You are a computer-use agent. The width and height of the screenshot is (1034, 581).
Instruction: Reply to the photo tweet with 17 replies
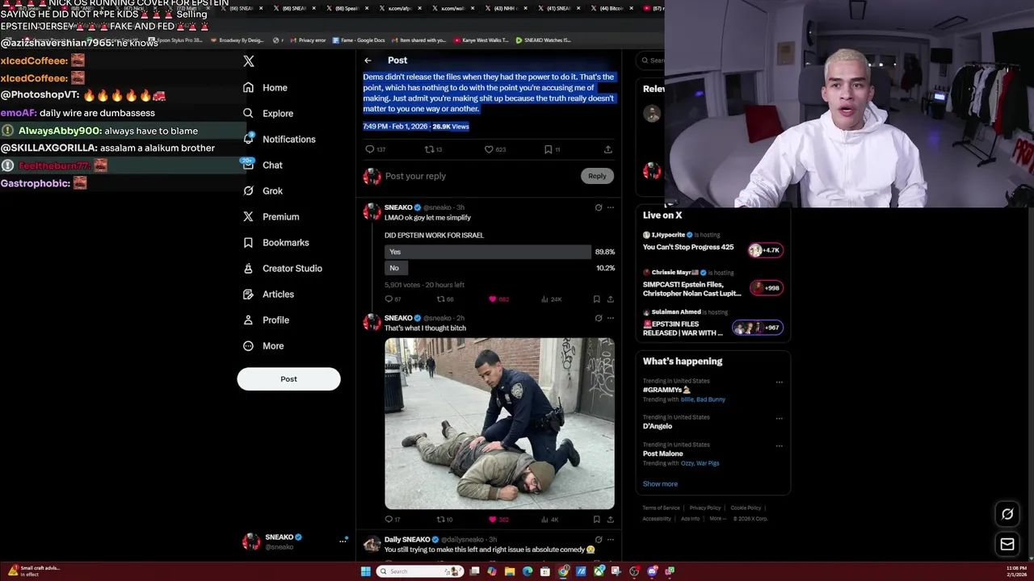pos(389,520)
